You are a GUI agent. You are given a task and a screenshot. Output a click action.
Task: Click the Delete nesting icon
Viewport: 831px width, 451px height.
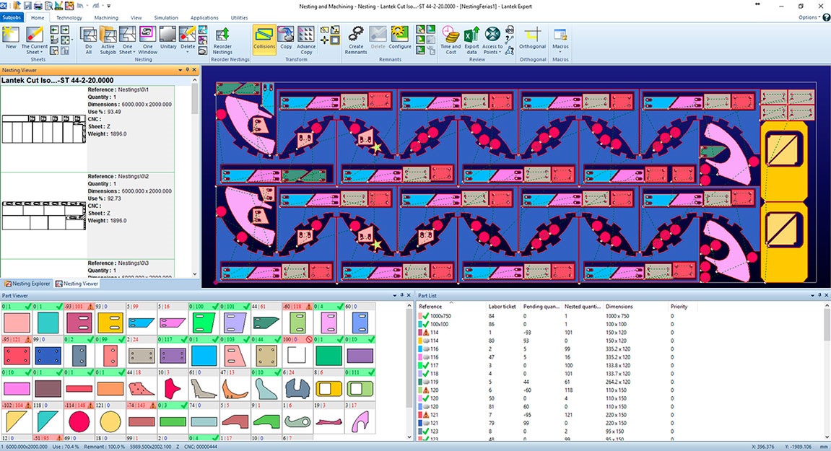pos(188,35)
